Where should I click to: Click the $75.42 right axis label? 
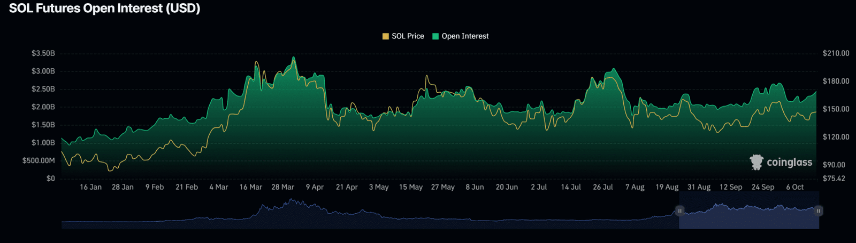(x=834, y=178)
